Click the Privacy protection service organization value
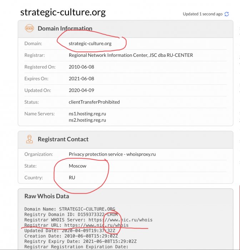Viewport: 240px width, 250px height. (112, 154)
